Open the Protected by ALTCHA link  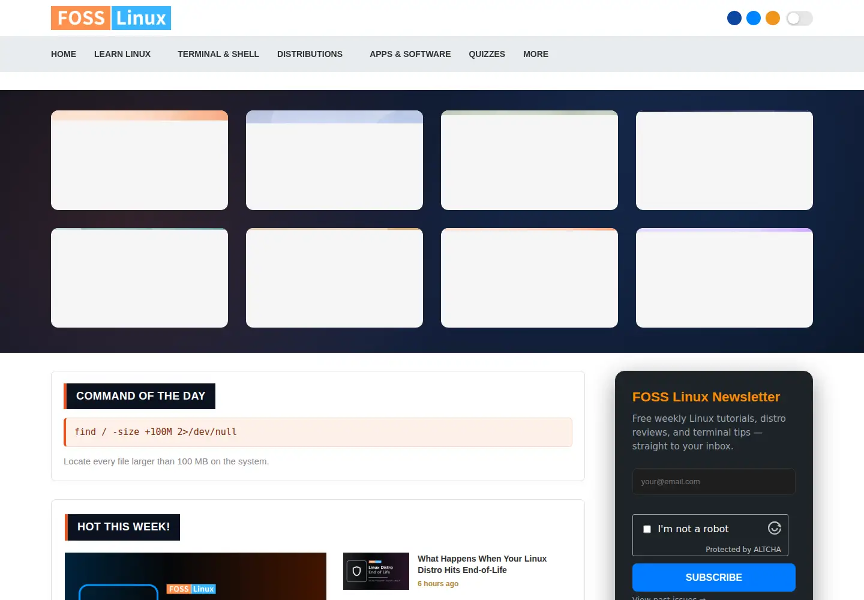[743, 549]
